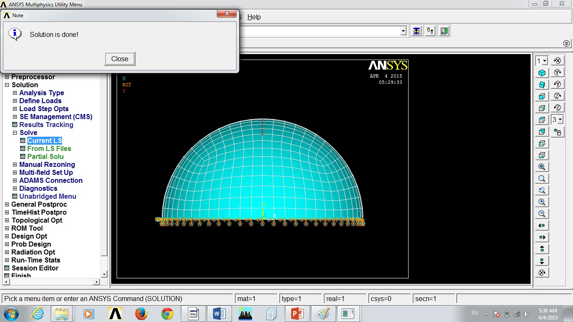This screenshot has width=573, height=322.
Task: Click the main menu horizontal scroll right arrow
Action: click(x=96, y=282)
